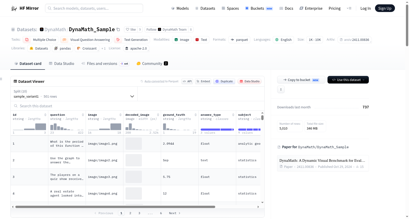The height and width of the screenshot is (219, 409).
Task: Open the navigation more-menu icon
Action: 349,8
